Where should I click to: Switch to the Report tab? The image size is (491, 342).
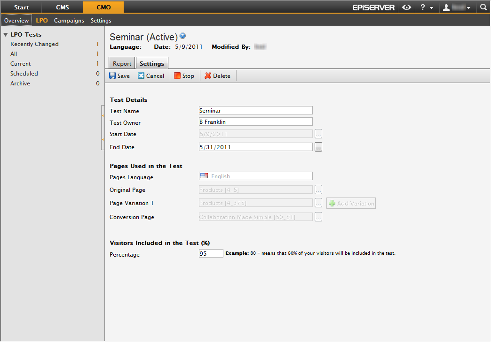point(122,63)
